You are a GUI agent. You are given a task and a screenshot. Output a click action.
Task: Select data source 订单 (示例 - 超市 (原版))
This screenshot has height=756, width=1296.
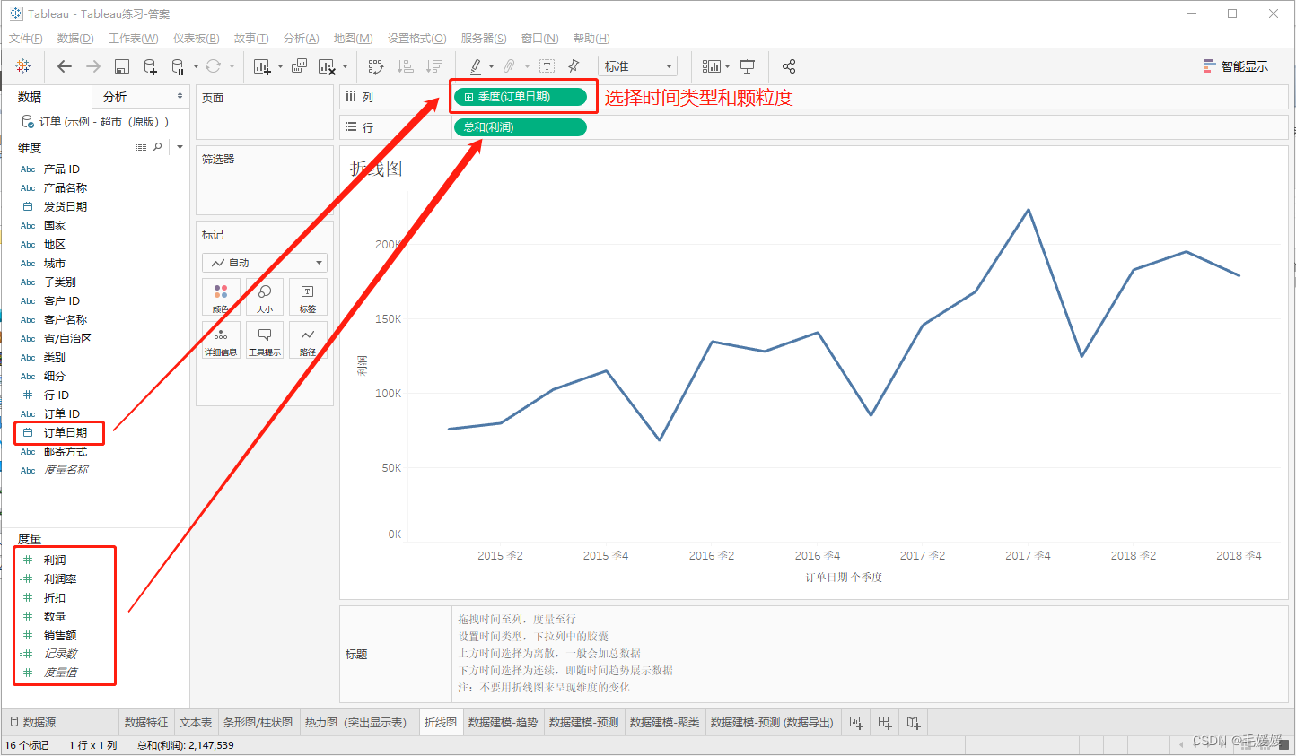point(95,121)
